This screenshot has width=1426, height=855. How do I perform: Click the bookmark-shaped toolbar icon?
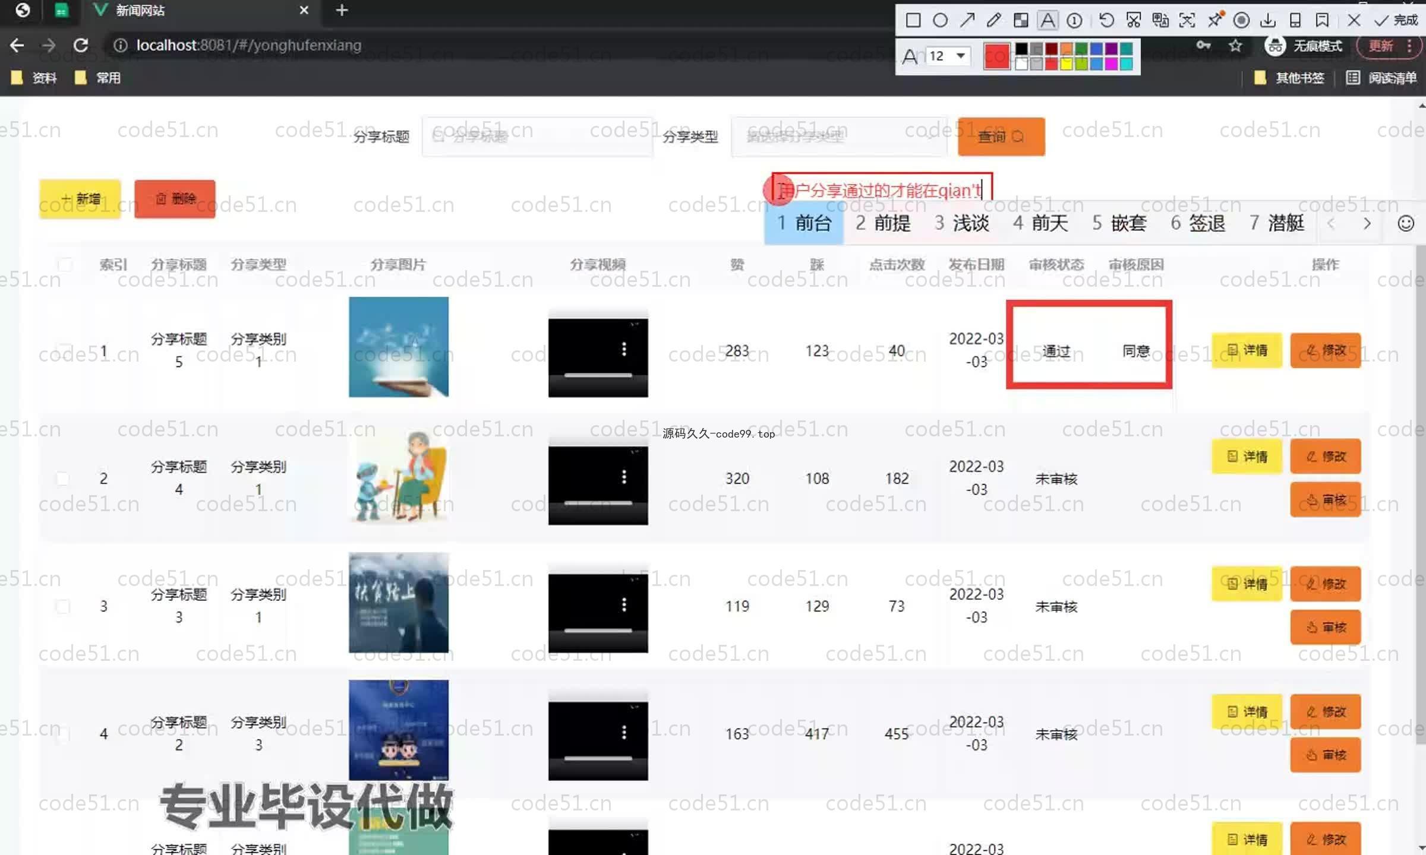click(x=1322, y=21)
